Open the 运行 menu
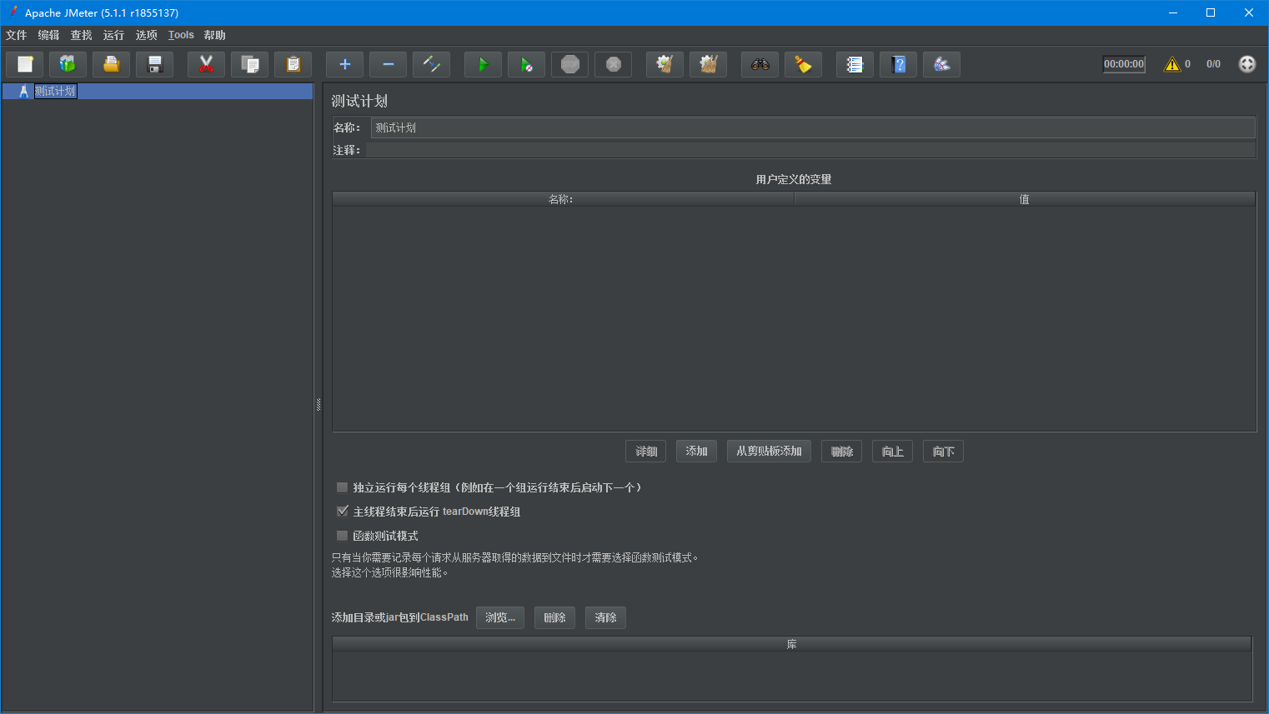Screen dimensions: 1269x714 point(113,35)
